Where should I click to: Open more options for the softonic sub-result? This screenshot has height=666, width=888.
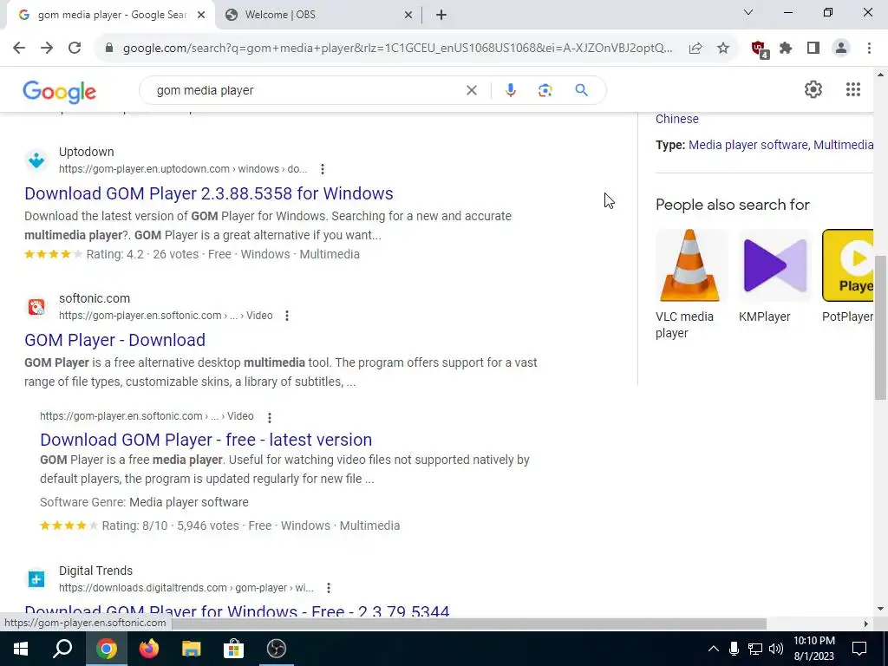click(x=270, y=417)
